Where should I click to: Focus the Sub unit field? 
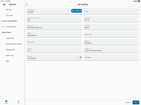click(x=54, y=42)
